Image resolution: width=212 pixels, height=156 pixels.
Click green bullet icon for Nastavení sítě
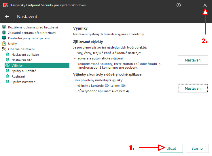pyautogui.click(x=7, y=60)
